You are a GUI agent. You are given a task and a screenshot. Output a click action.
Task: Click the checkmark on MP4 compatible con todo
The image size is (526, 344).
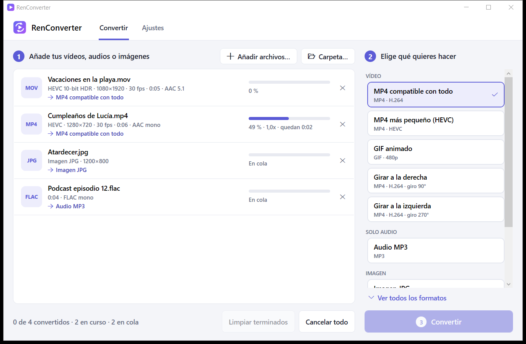click(x=495, y=94)
